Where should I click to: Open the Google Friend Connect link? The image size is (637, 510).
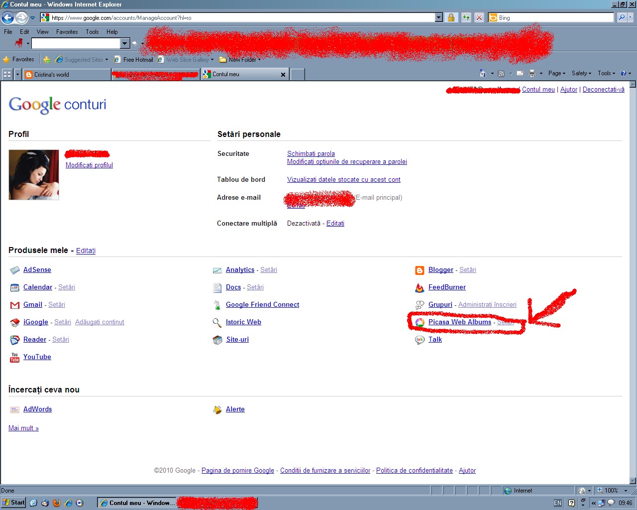pos(263,305)
